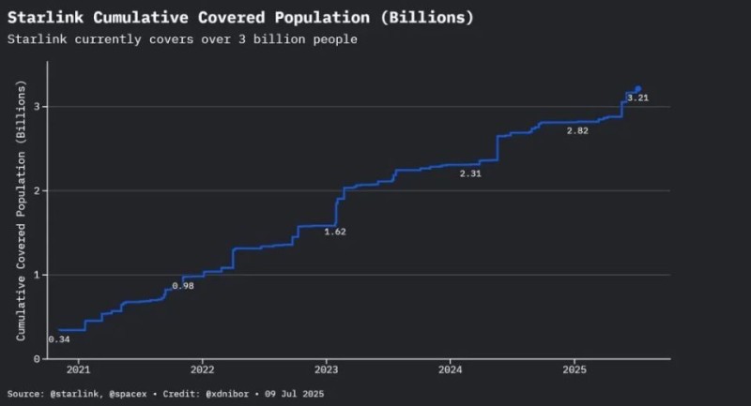
Task: Click the 2.31 data label
Action: point(470,173)
